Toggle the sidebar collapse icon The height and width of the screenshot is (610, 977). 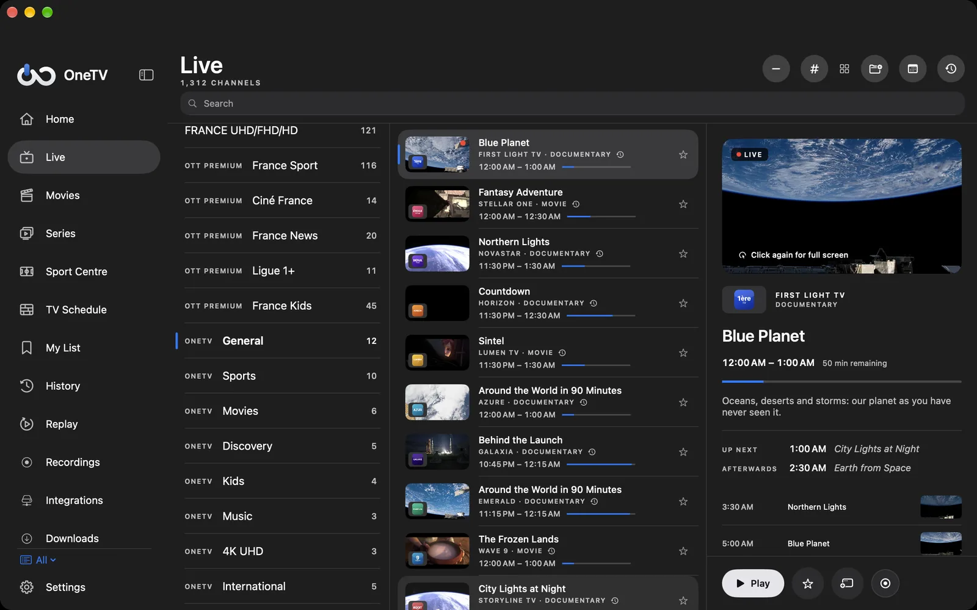pyautogui.click(x=146, y=75)
